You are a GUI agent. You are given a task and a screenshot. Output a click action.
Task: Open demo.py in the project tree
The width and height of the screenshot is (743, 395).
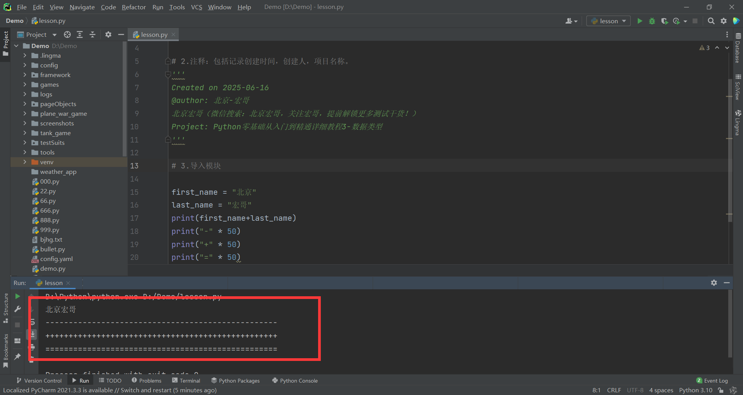pyautogui.click(x=53, y=268)
